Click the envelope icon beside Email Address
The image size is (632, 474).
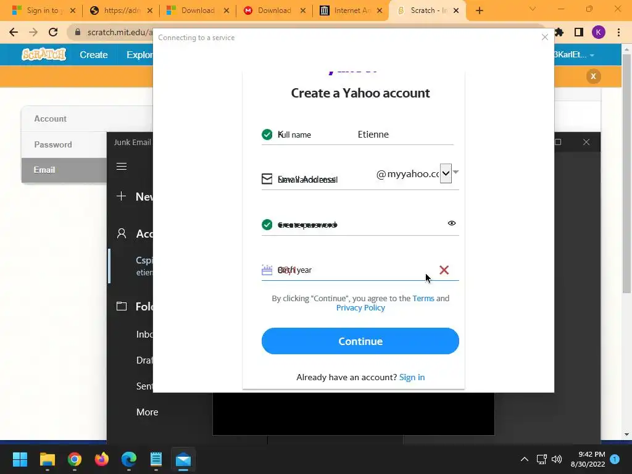point(267,178)
